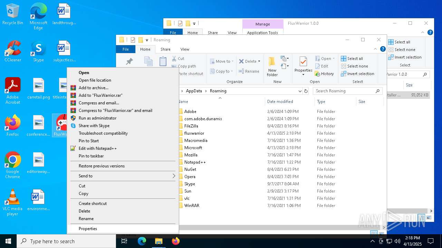
Task: Click Roaming in address breadcrumb
Action: [218, 91]
